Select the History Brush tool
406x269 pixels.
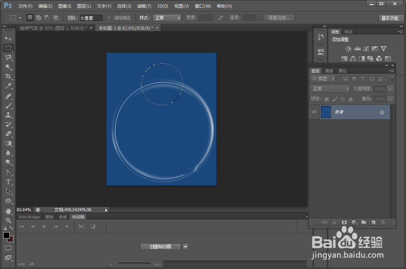tap(8, 125)
